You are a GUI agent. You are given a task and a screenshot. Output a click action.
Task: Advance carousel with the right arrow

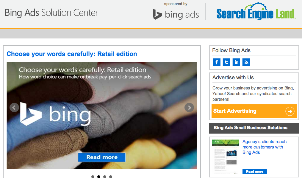pyautogui.click(x=189, y=108)
